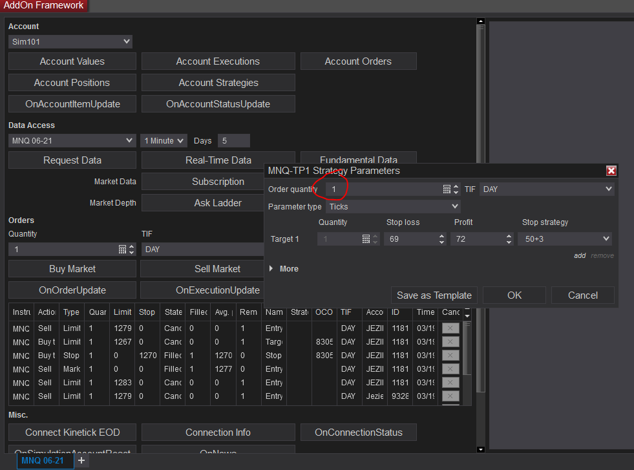634x470 pixels.
Task: Cancel the Buy Limit 1267 order row
Action: click(450, 342)
